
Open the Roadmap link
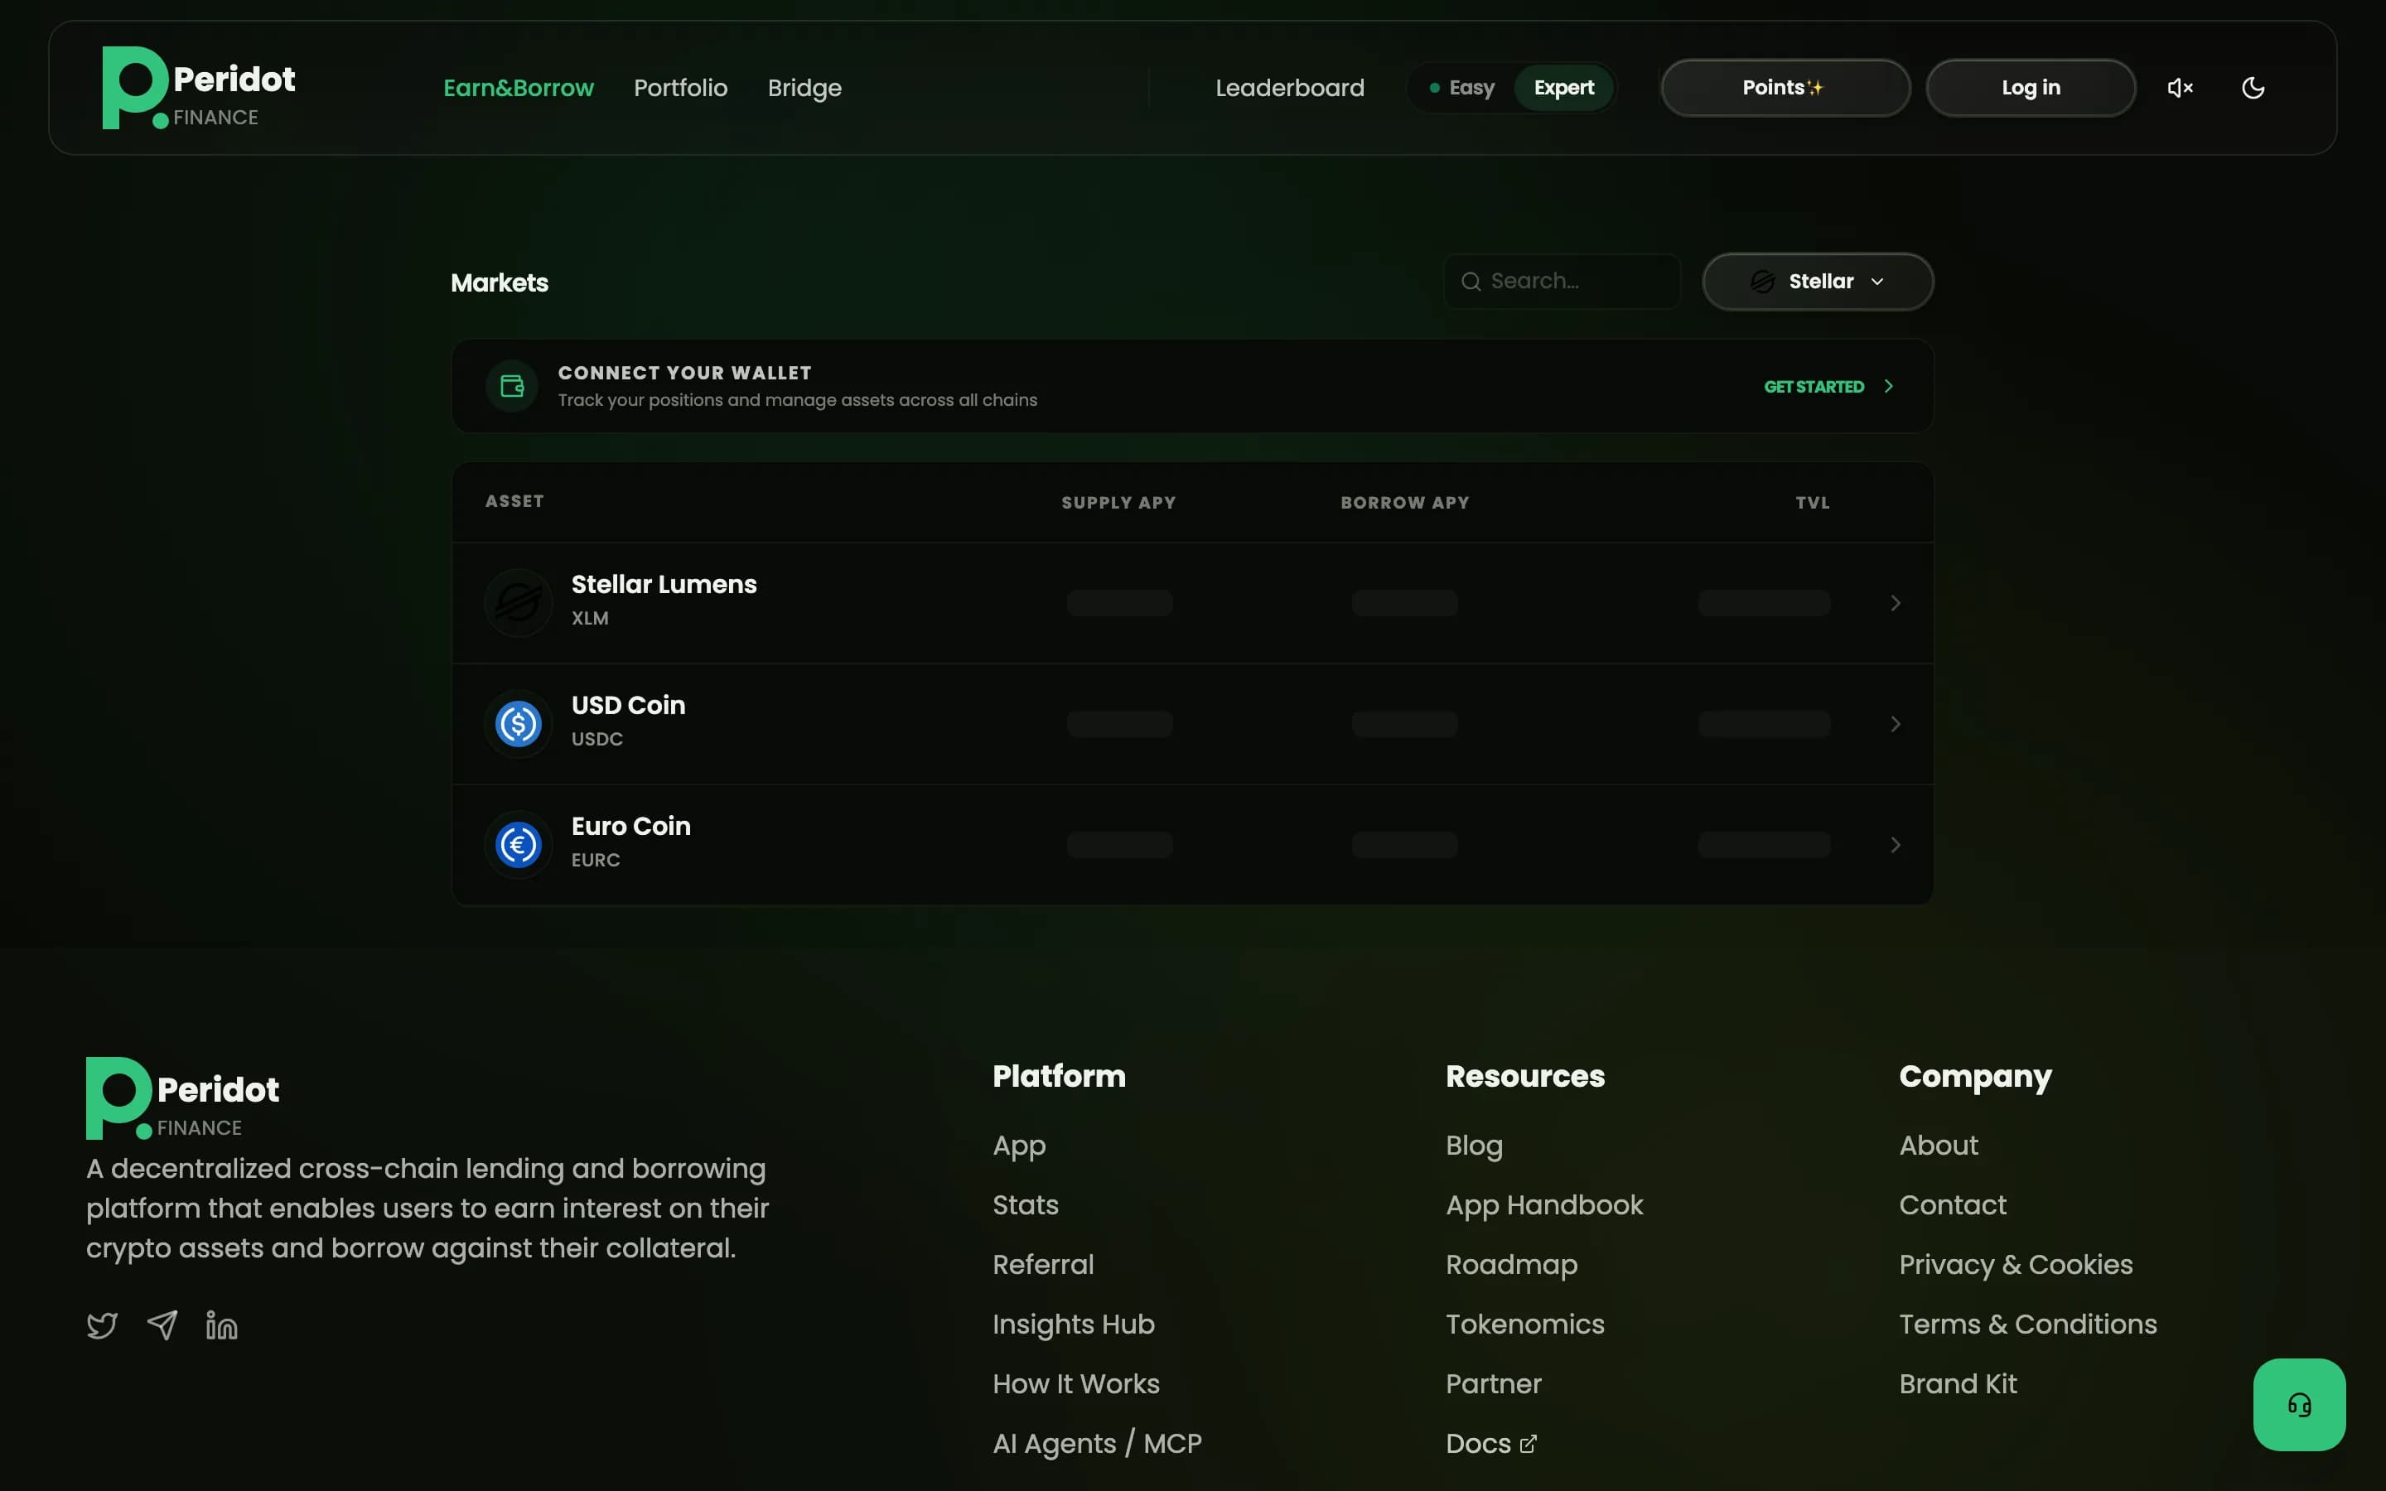point(1511,1265)
